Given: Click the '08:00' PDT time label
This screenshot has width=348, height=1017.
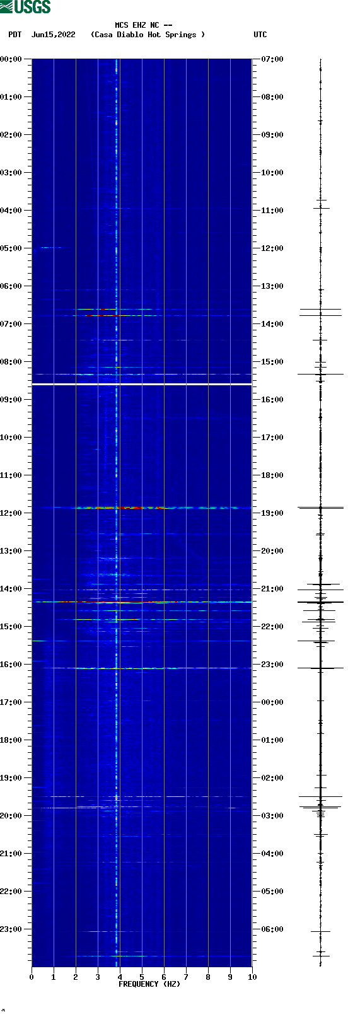Looking at the screenshot, I should click(11, 362).
